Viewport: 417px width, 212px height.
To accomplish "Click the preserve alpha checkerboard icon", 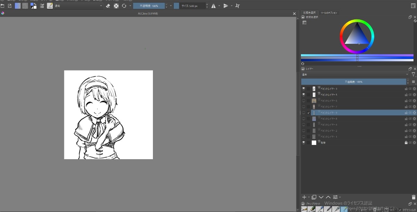I will coord(116,6).
